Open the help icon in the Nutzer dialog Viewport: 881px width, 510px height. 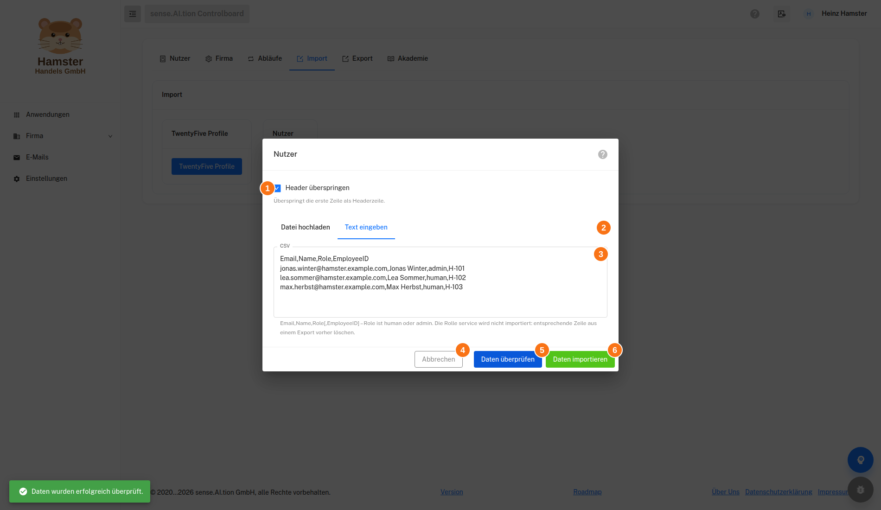602,154
